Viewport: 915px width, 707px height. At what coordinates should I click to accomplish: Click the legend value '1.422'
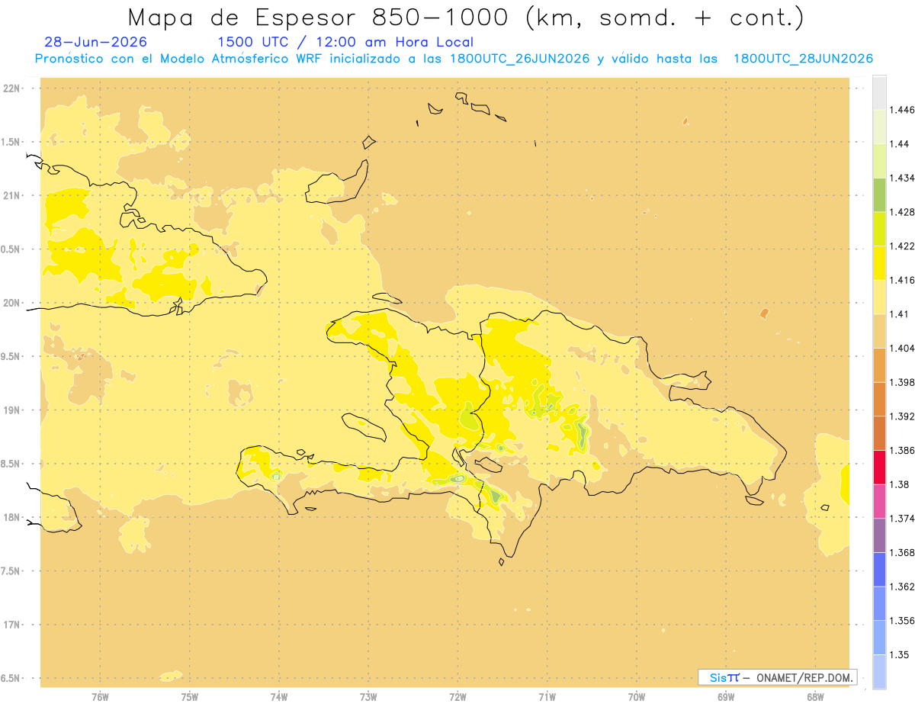[x=904, y=246]
